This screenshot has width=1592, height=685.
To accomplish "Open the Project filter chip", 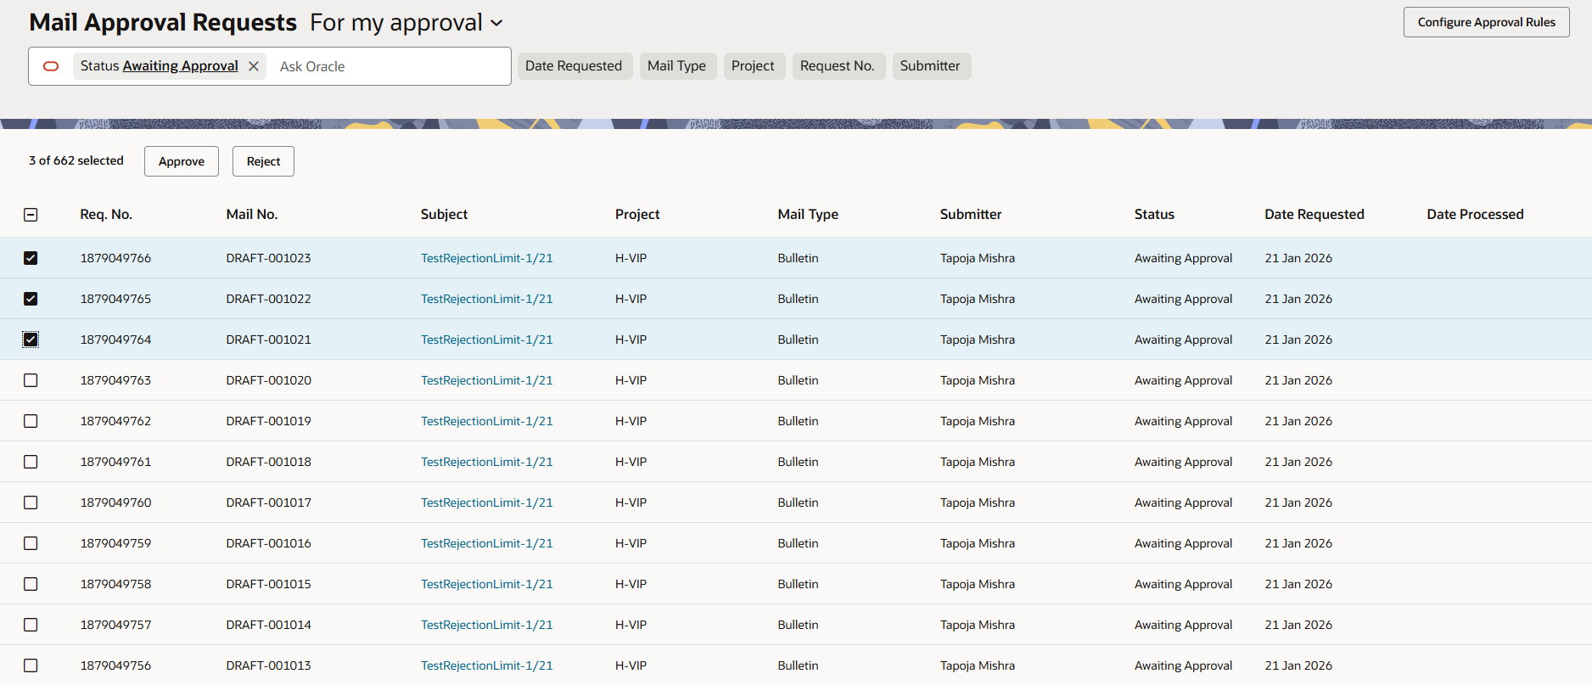I will pos(753,66).
